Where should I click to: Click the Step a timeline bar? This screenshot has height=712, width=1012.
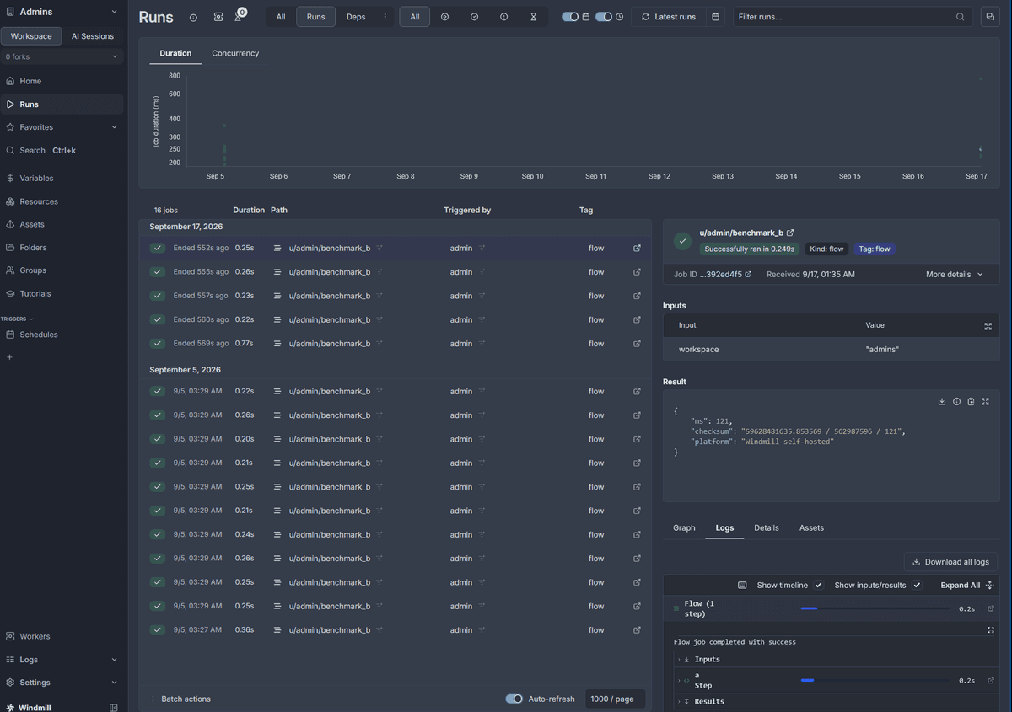(875, 680)
